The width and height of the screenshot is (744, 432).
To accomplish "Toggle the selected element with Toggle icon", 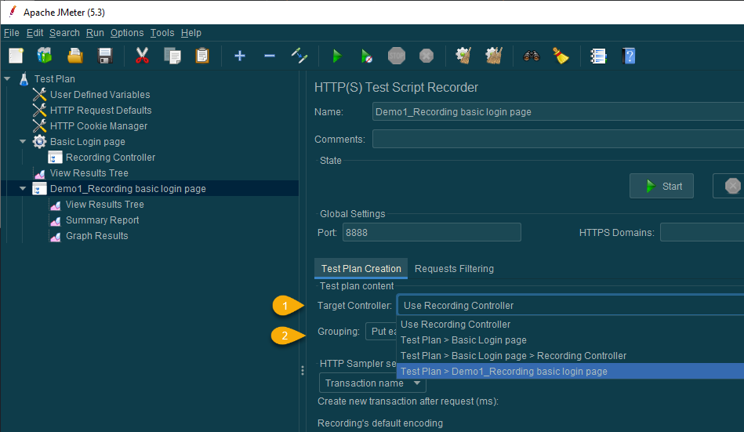I will (299, 56).
